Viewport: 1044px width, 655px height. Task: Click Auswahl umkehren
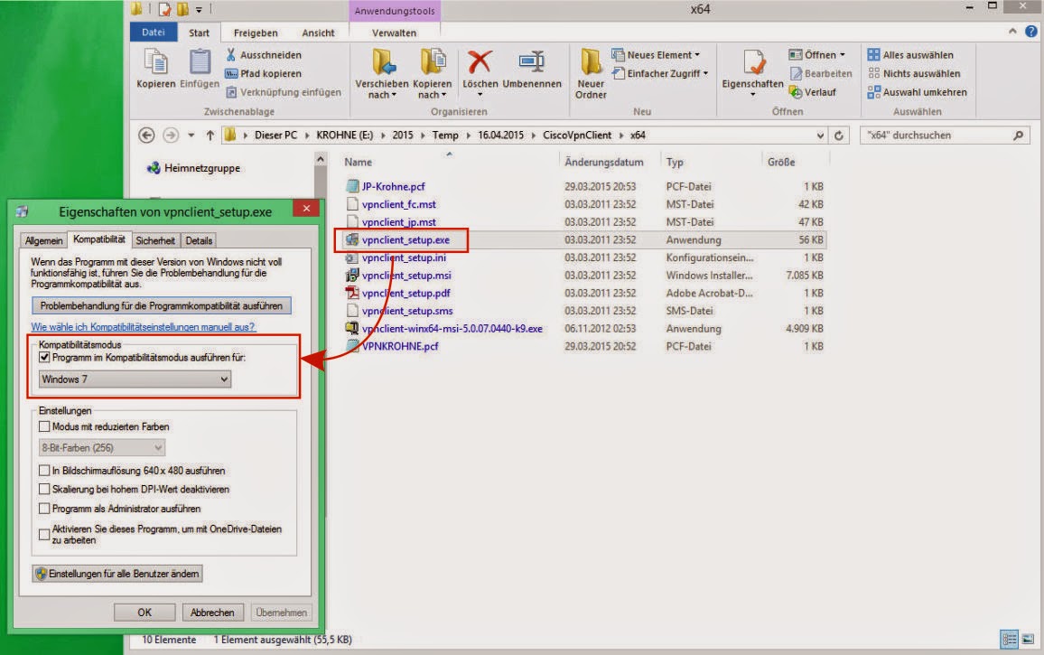point(917,92)
